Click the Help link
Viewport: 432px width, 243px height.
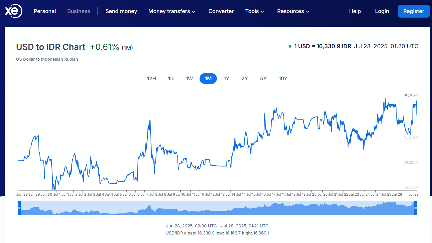coord(355,11)
